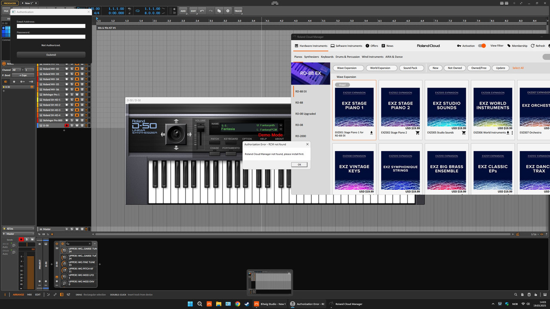The height and width of the screenshot is (309, 550).
Task: Click the Password input field
Action: coord(51,37)
